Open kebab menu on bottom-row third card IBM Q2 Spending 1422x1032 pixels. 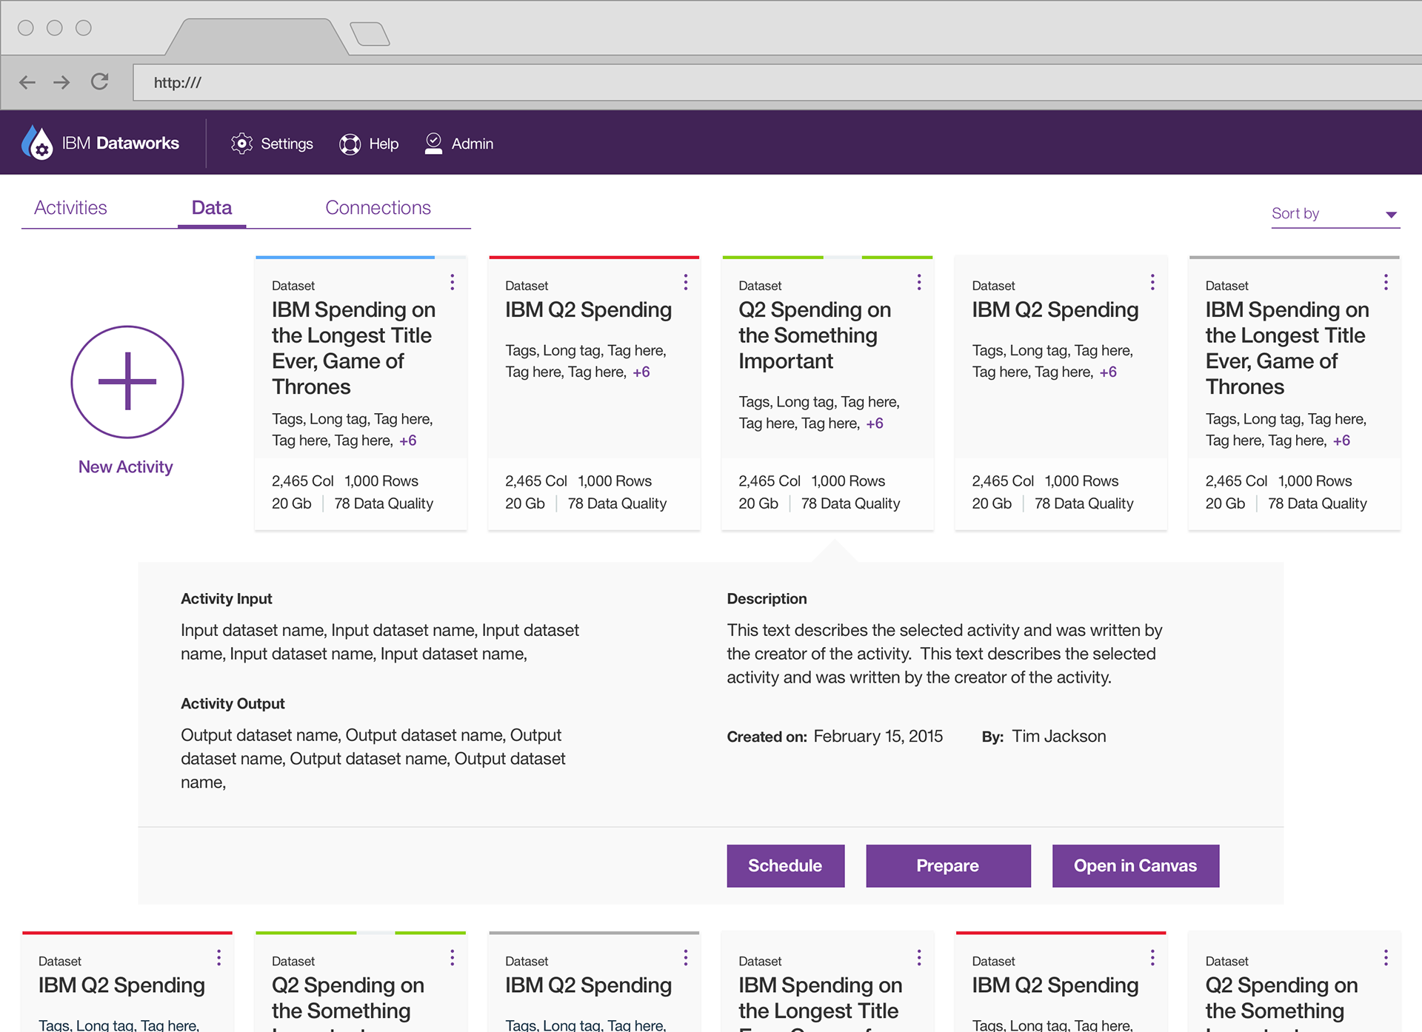click(686, 958)
